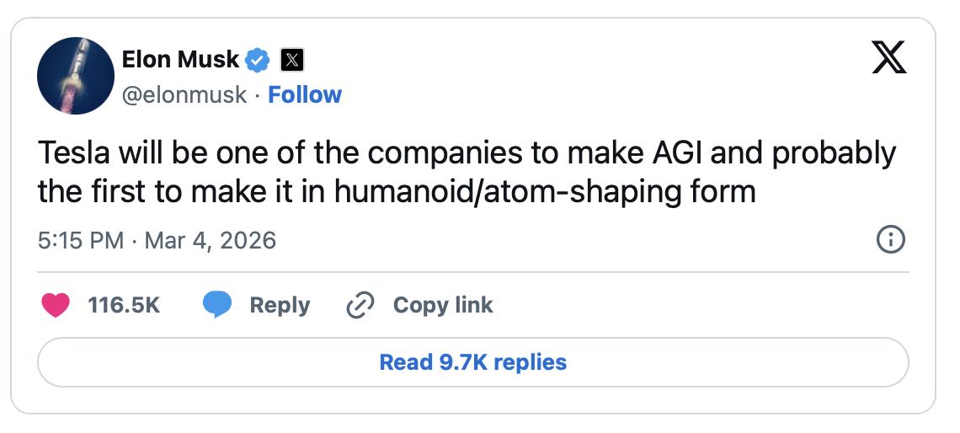This screenshot has height=433, width=960.
Task: Click the blue verified checkmark badge
Action: pyautogui.click(x=257, y=59)
